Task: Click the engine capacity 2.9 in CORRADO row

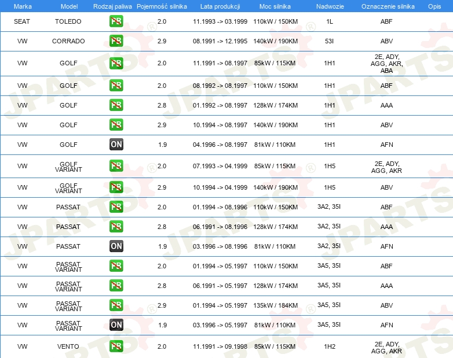Action: pyautogui.click(x=162, y=41)
